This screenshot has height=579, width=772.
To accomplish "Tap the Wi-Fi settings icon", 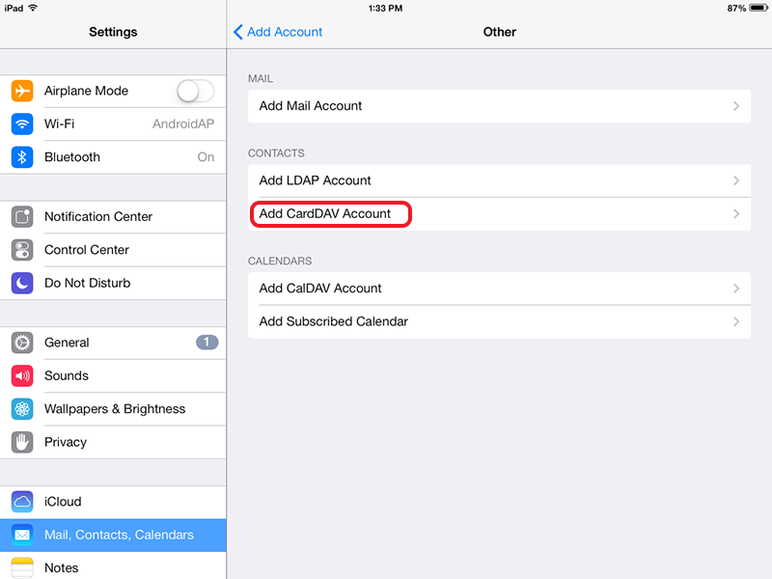I will (22, 124).
